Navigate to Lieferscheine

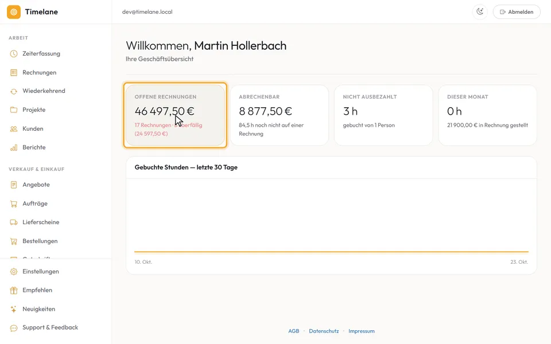(41, 222)
